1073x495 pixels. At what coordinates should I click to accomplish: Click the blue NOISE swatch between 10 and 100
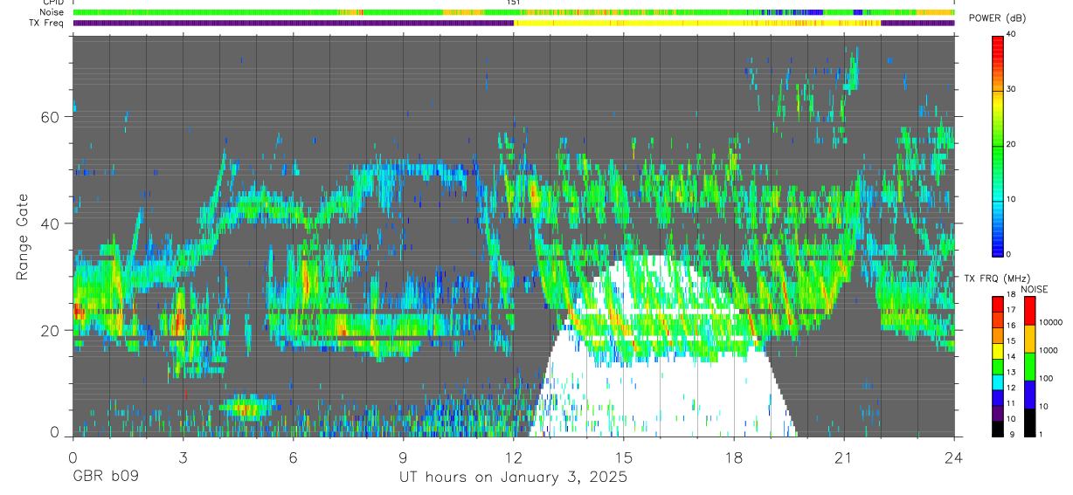tap(1028, 394)
